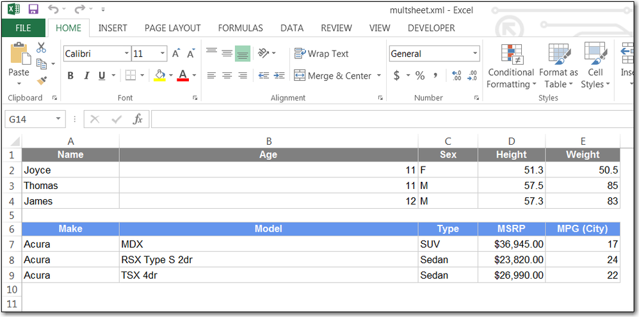Image resolution: width=639 pixels, height=317 pixels.
Task: Toggle Bold formatting
Action: click(70, 76)
